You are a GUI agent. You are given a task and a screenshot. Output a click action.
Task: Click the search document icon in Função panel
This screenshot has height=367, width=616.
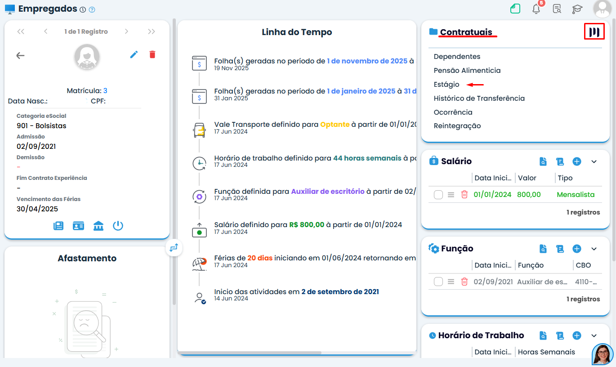click(x=544, y=249)
